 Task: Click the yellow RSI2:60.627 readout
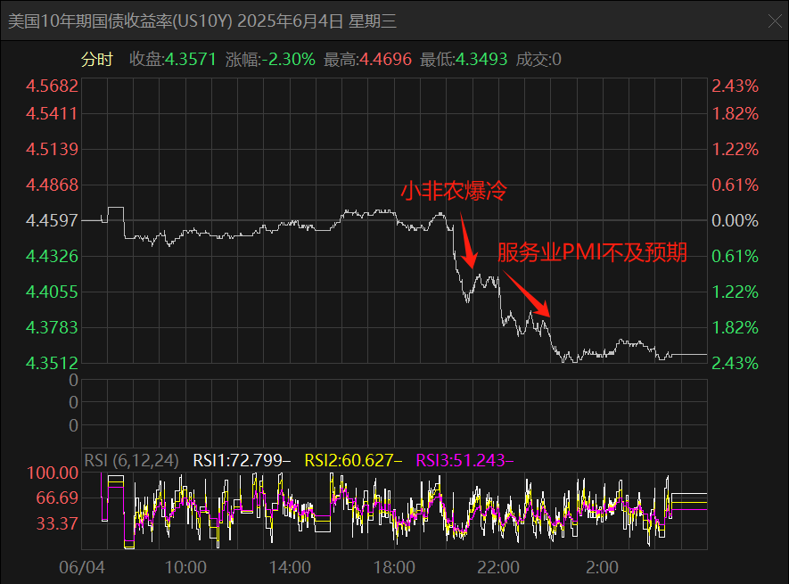coord(353,460)
